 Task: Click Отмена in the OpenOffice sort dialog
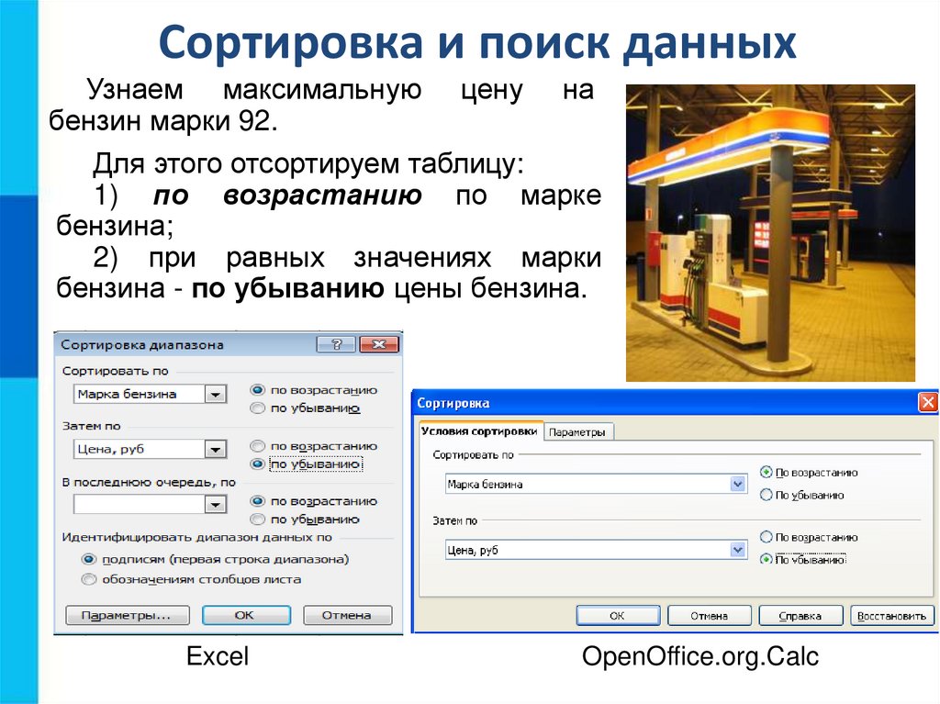point(710,616)
